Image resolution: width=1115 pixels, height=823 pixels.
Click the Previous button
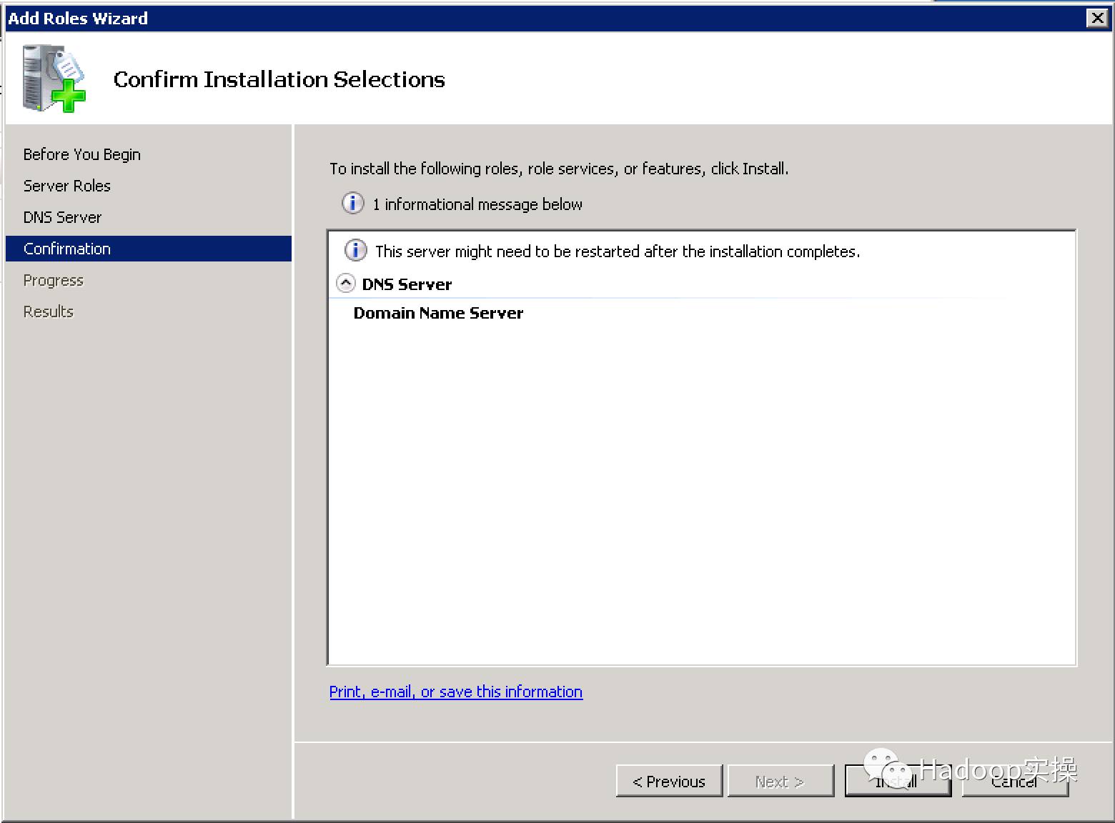click(x=668, y=781)
